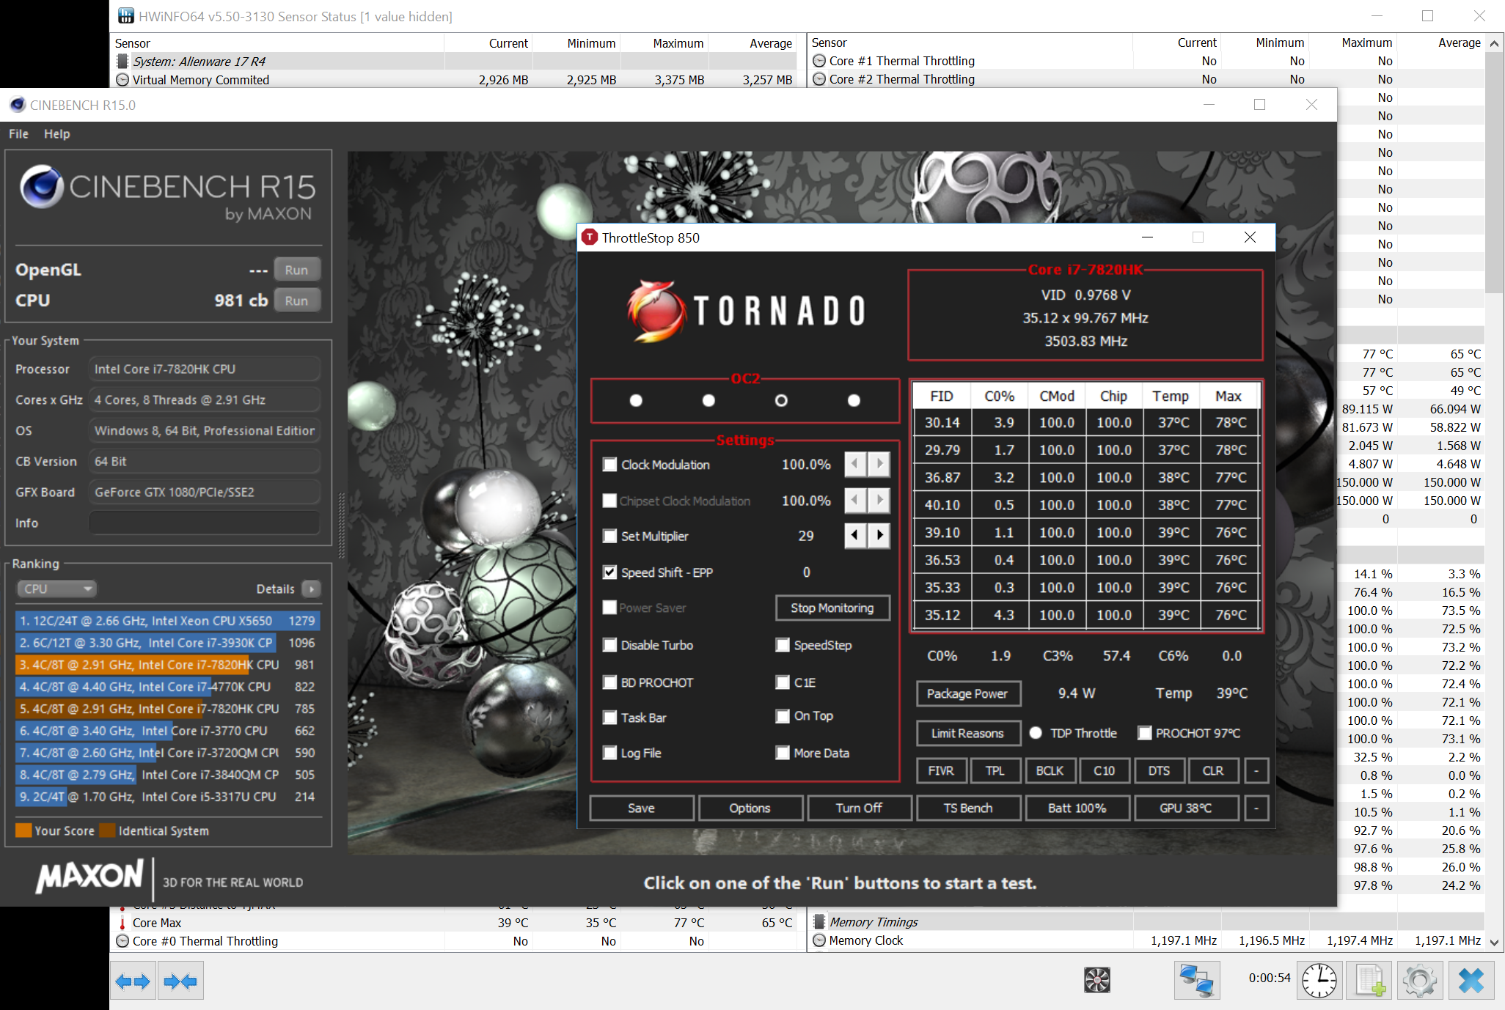Uncheck Speed Shift - EPP checkbox
This screenshot has height=1010, width=1505.
[x=609, y=572]
